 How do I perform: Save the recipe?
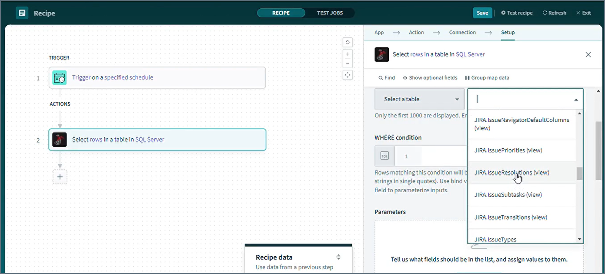pyautogui.click(x=482, y=13)
